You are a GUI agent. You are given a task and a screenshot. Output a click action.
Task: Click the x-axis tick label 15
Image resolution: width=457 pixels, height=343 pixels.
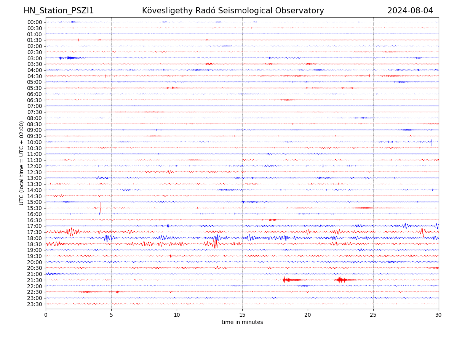click(x=242, y=315)
